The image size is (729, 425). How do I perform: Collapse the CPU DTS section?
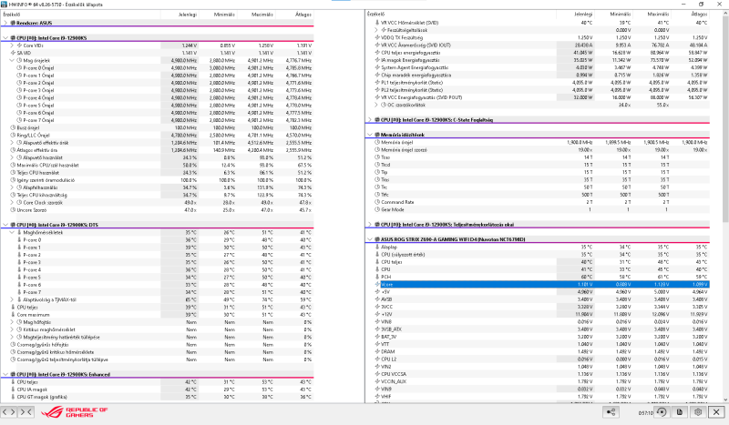5,225
